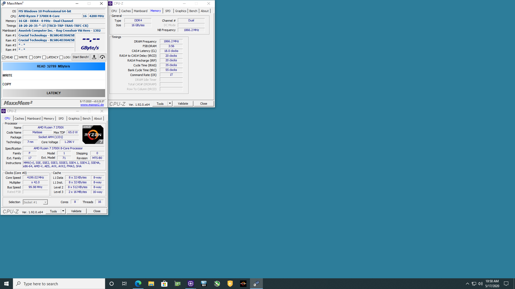
Task: Click the Type here to search box
Action: pyautogui.click(x=59, y=284)
